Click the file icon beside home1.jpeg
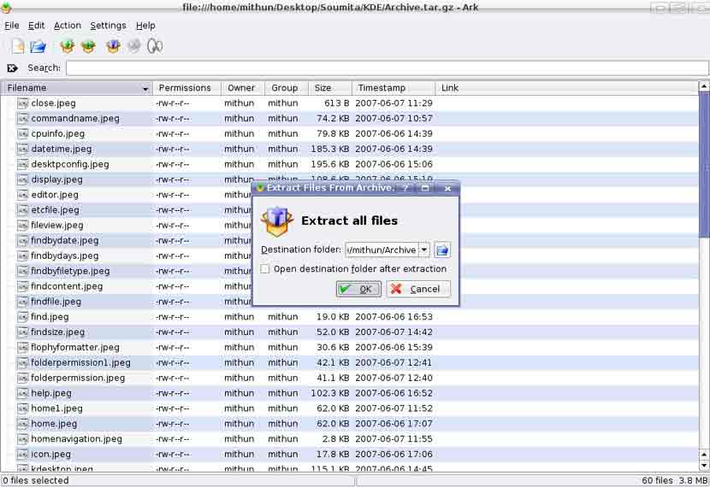The image size is (710, 487). tap(22, 408)
